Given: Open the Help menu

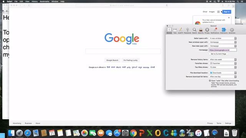Looking at the screenshot, I should [x=62, y=2].
